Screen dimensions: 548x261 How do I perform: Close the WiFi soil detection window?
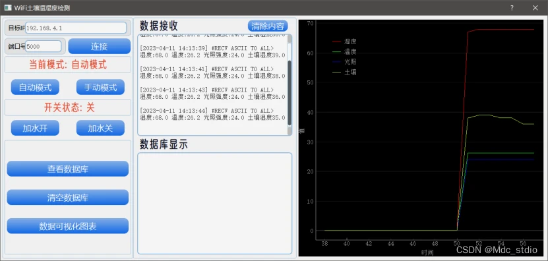[x=535, y=8]
